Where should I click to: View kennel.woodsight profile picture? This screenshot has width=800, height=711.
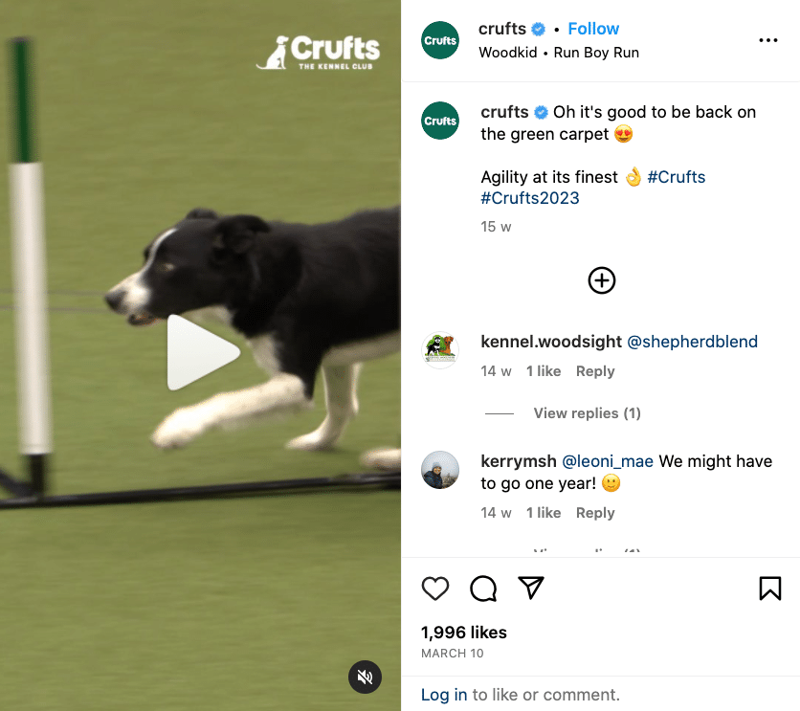click(440, 350)
